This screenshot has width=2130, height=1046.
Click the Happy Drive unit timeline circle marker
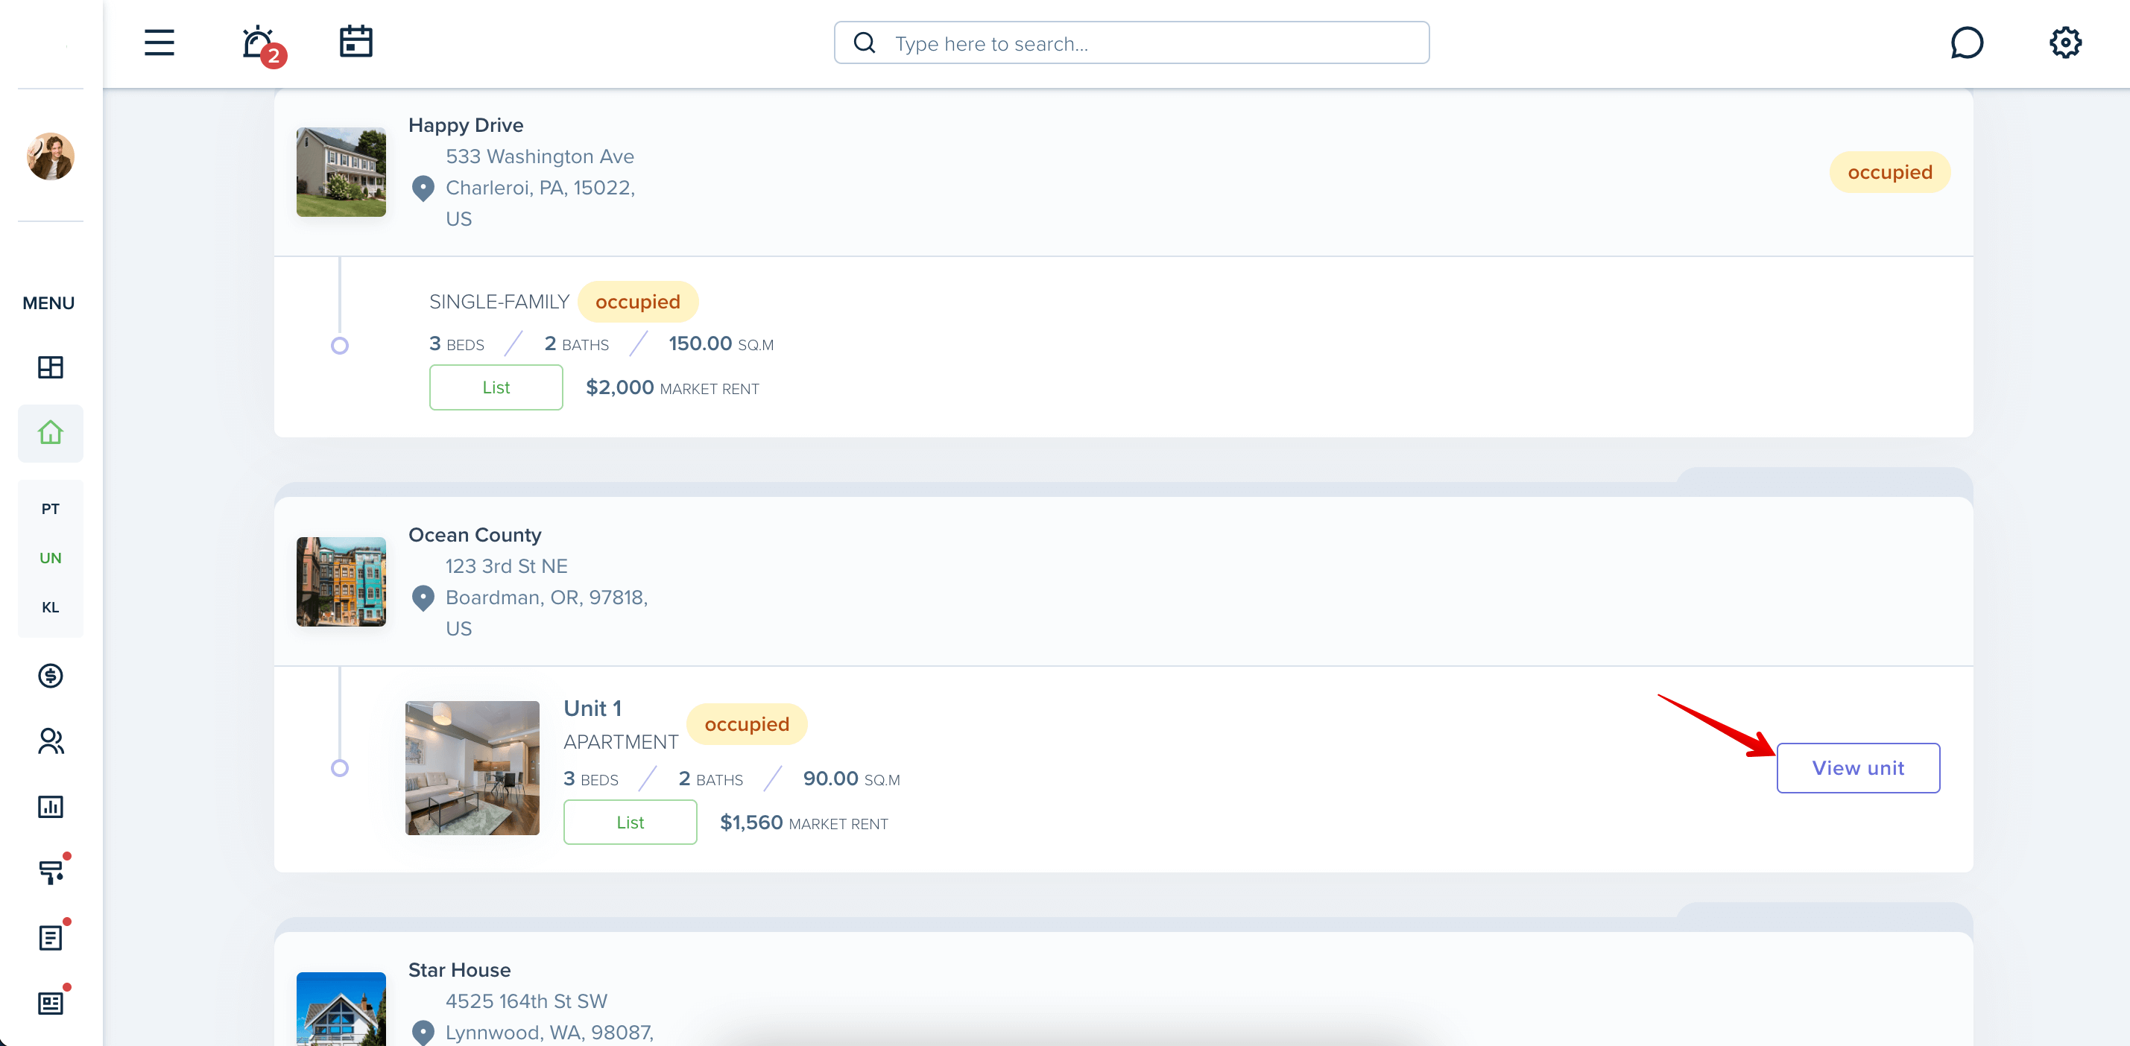(339, 346)
